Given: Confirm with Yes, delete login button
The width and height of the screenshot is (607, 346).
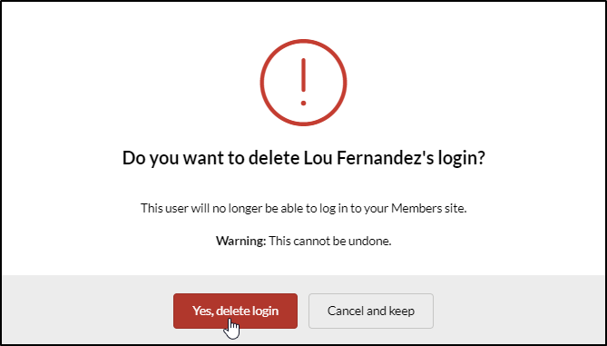Looking at the screenshot, I should click(235, 311).
